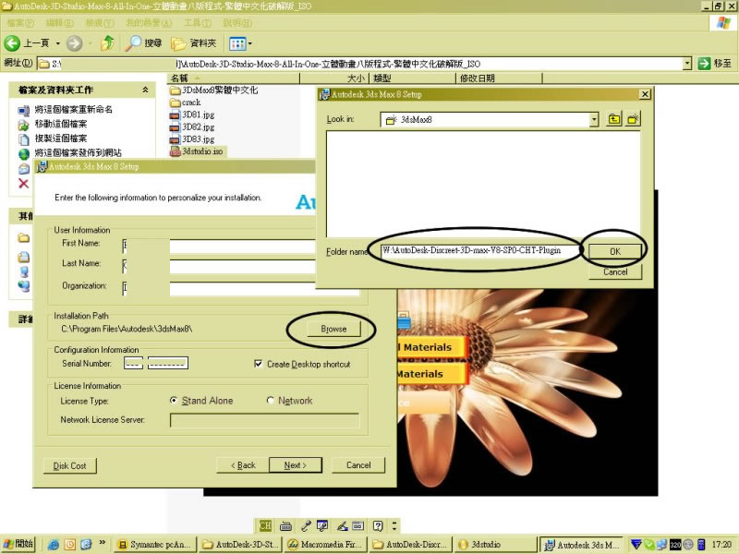Open the 3DsMax8繁體中文化 folder
Image resolution: width=739 pixels, height=554 pixels.
coord(214,90)
